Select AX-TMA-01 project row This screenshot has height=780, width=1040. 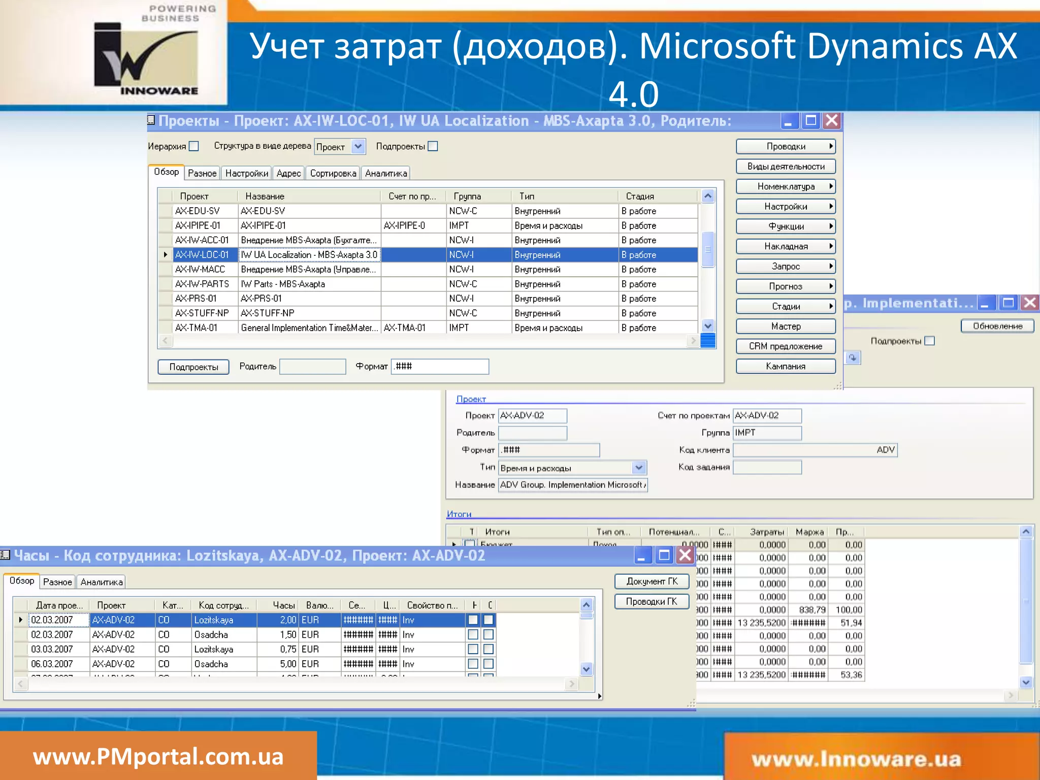[428, 328]
